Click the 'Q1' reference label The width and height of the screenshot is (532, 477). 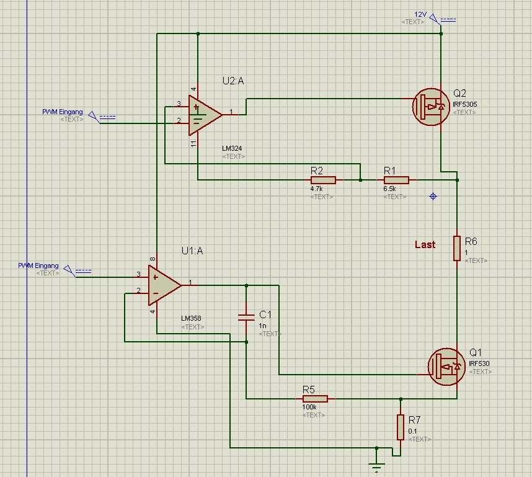(x=476, y=352)
